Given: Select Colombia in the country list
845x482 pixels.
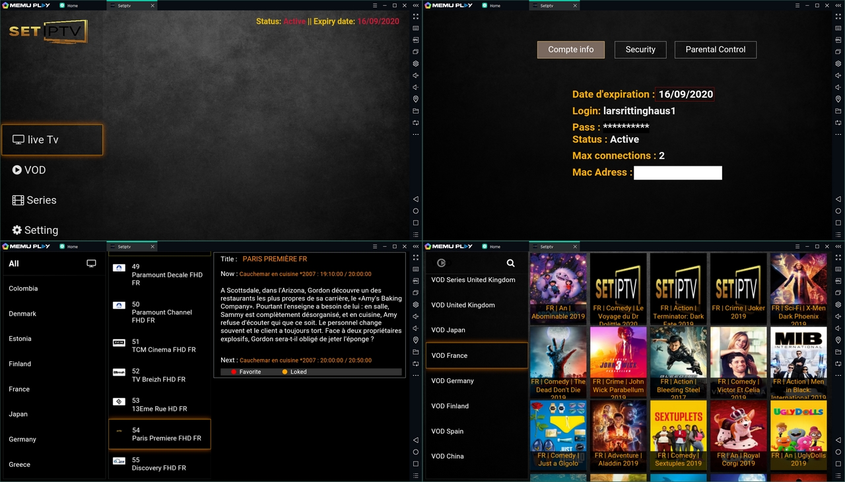Looking at the screenshot, I should click(x=23, y=289).
